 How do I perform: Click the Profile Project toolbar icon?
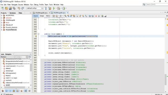[64, 8]
